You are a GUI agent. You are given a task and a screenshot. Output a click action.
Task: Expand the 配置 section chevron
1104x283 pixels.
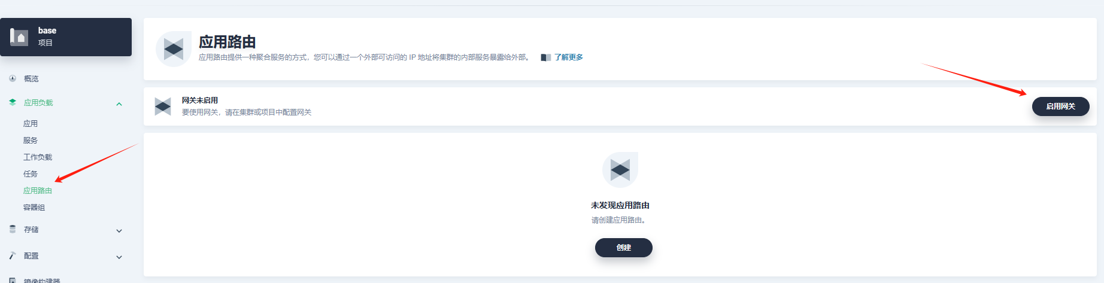coord(119,257)
